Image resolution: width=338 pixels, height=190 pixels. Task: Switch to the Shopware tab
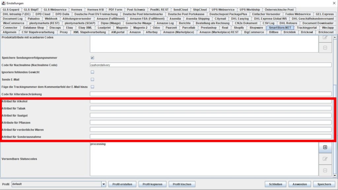pyautogui.click(x=256, y=28)
